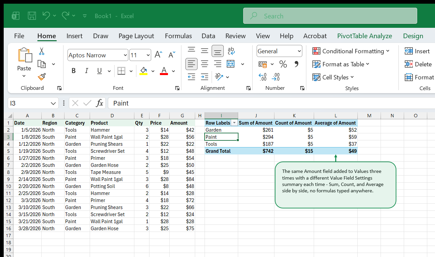Click the Save icon in title bar
Screen dimensions: 435x257
tap(32, 16)
